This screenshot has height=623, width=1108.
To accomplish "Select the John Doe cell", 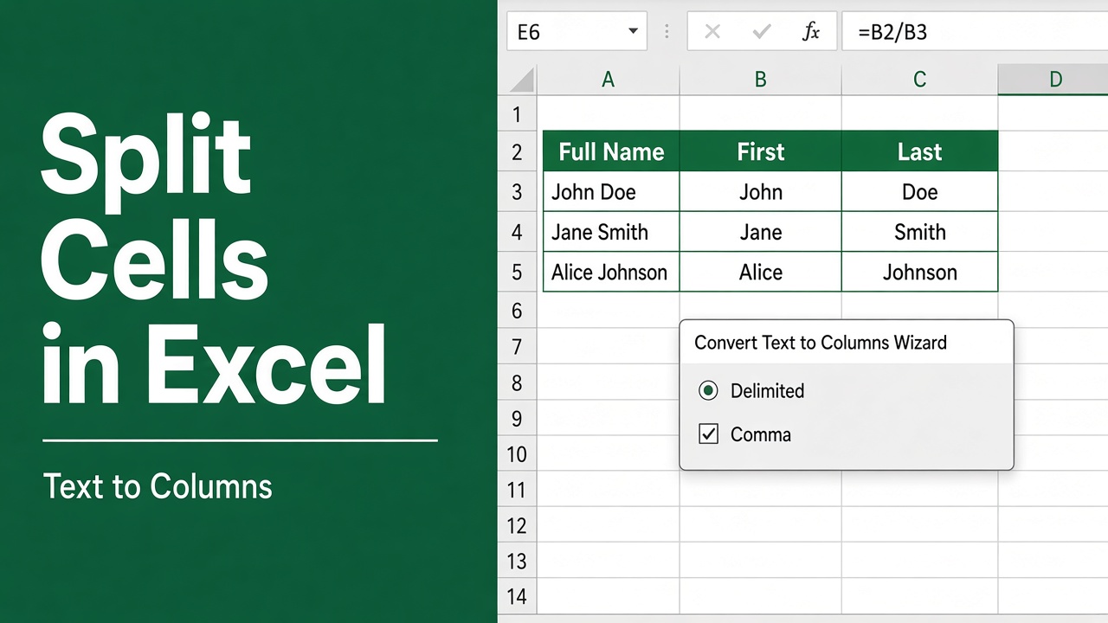I will pos(611,191).
